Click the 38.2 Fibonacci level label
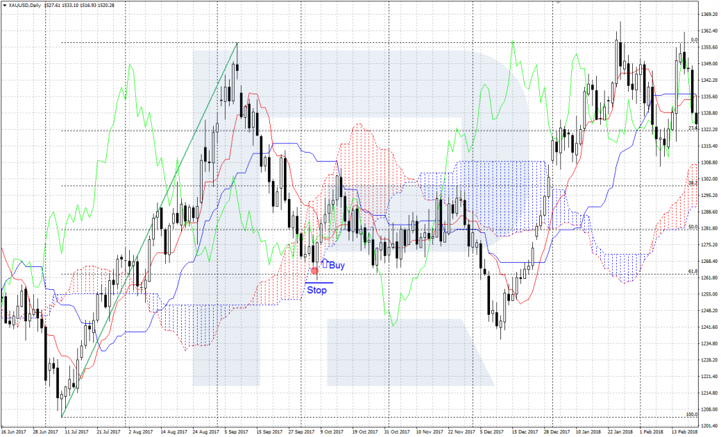The height and width of the screenshot is (437, 721). pos(693,182)
